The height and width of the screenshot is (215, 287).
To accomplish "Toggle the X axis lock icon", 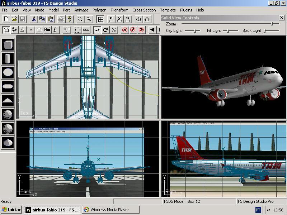I will click(x=124, y=30).
